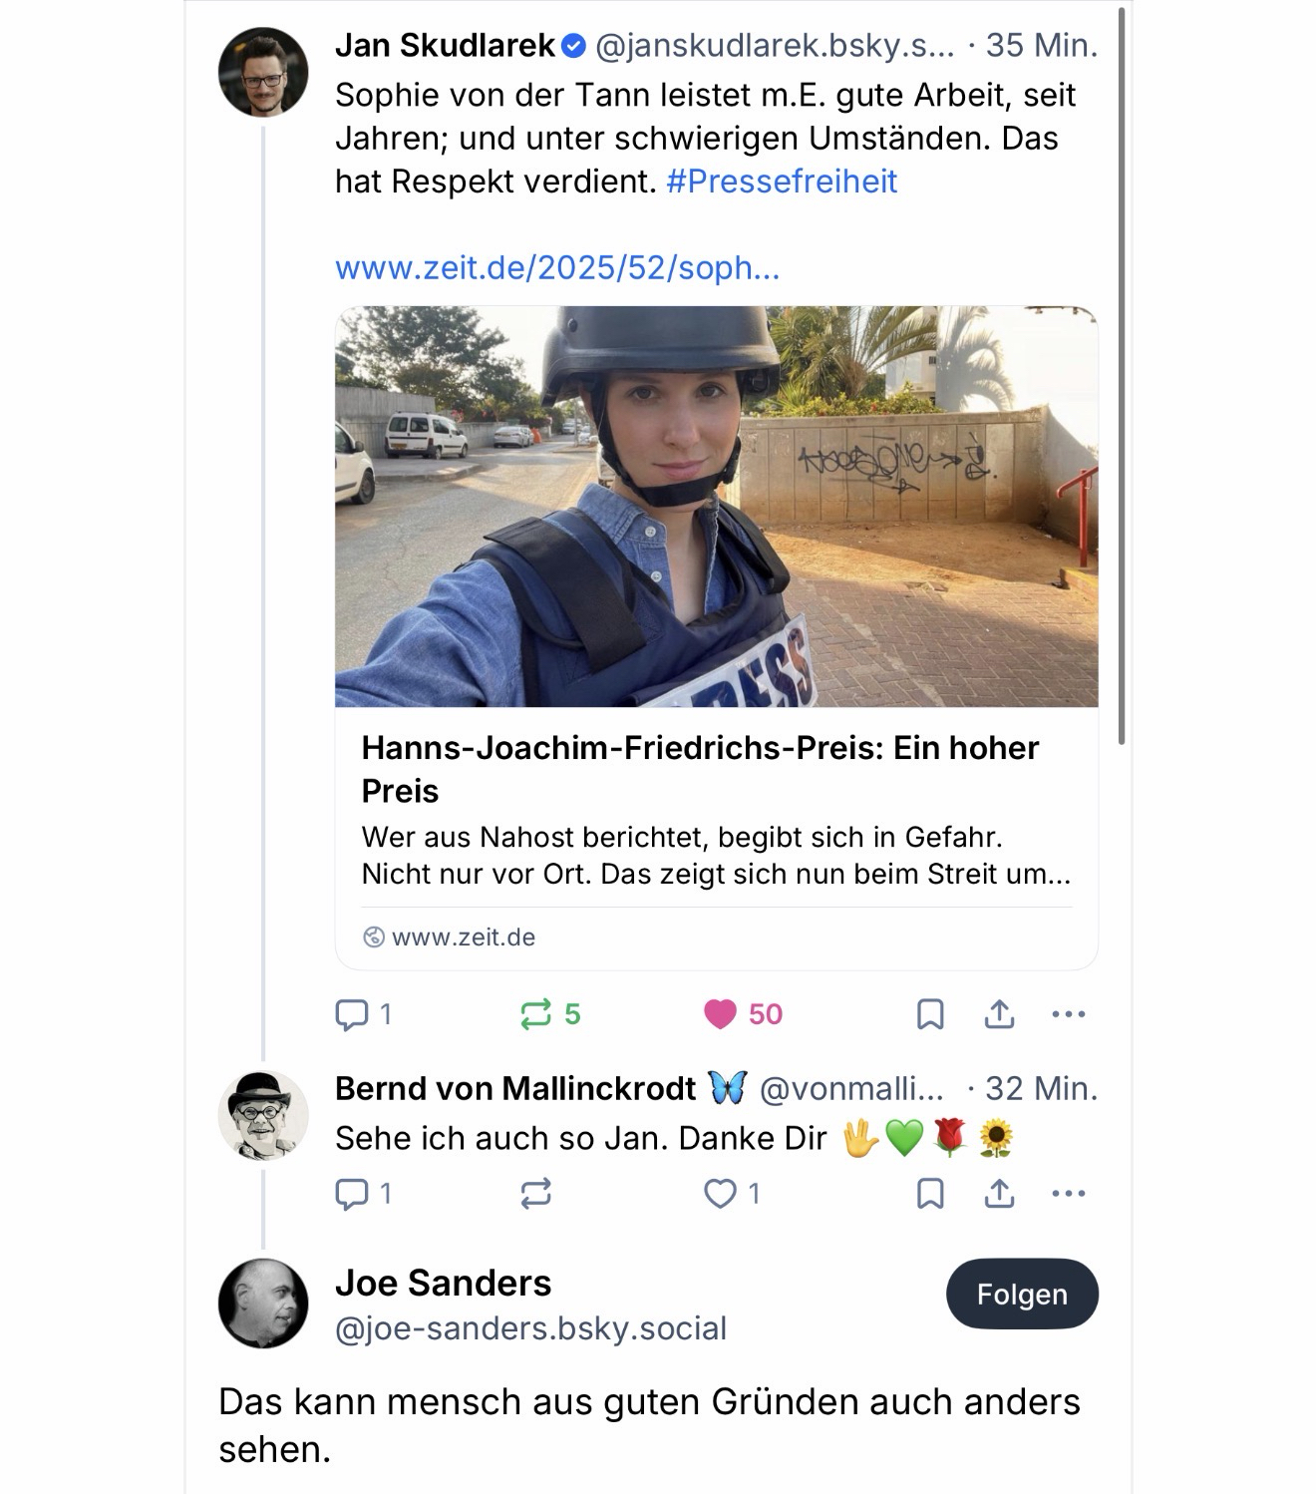Screen dimensions: 1316x1494
Task: Open more options on Jan Skudlarek's post
Action: pos(1068,1014)
